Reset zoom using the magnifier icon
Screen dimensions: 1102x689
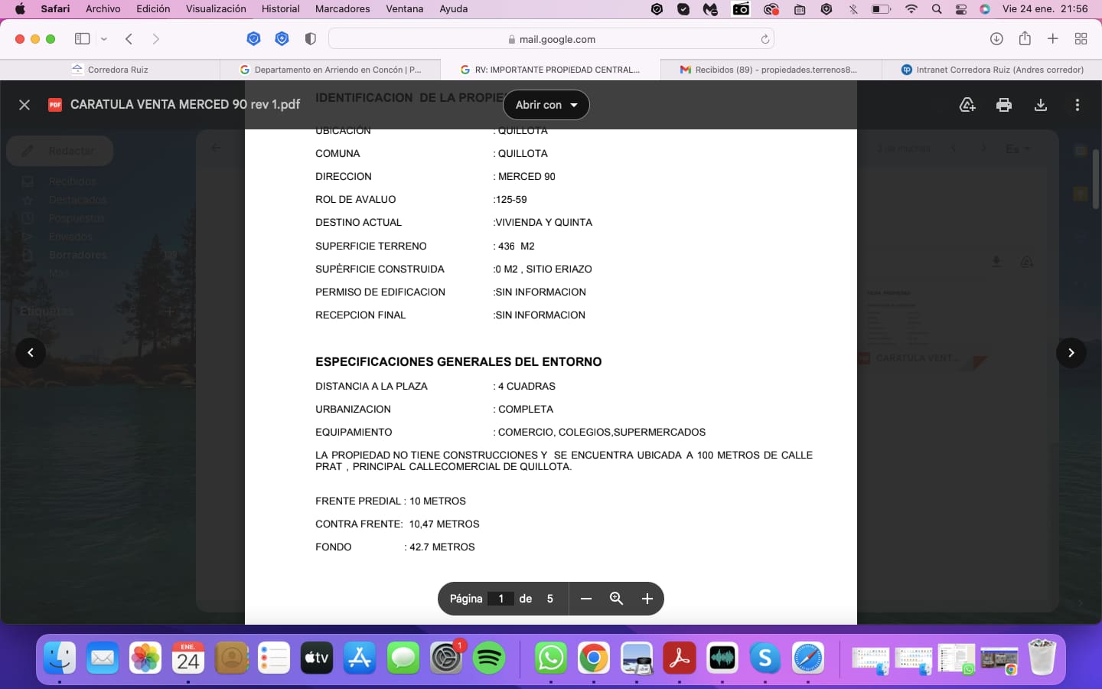pyautogui.click(x=616, y=599)
